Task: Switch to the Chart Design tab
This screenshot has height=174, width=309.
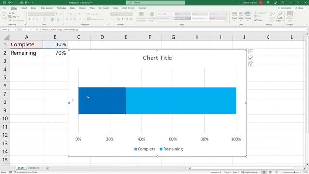Action: coord(128,8)
